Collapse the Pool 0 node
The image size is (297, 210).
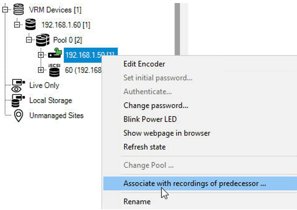(29, 40)
